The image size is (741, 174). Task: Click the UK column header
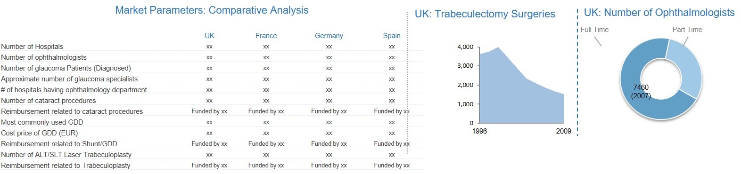(209, 36)
